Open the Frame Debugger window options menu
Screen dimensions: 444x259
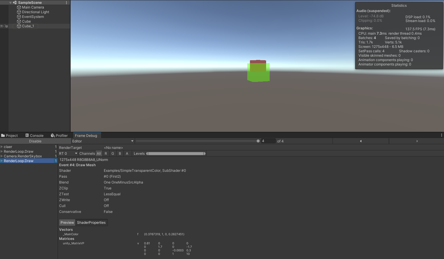(x=441, y=135)
